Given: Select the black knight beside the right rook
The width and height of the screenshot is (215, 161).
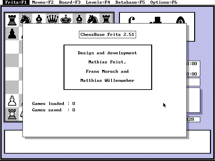Looking at the screenshot, I should point(93,19).
